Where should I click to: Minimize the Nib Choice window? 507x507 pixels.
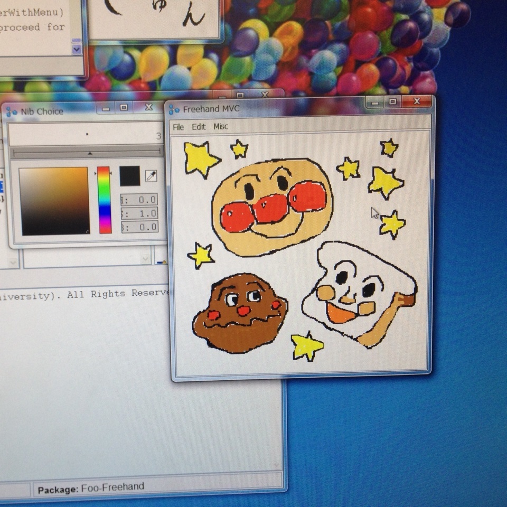106,109
